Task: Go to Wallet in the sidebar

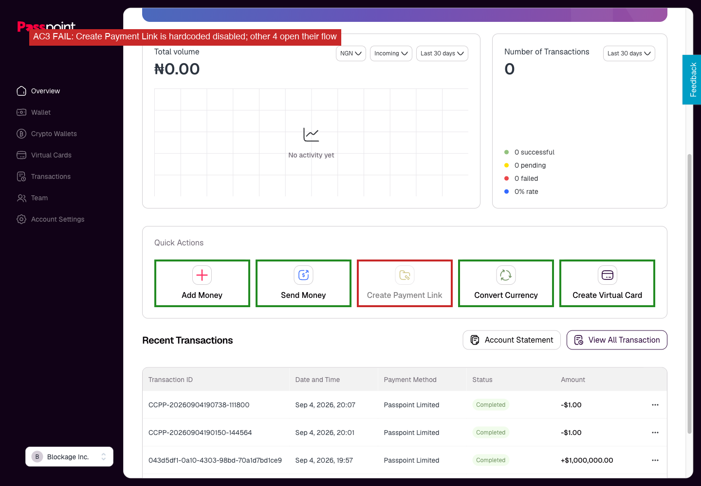Action: click(x=41, y=112)
